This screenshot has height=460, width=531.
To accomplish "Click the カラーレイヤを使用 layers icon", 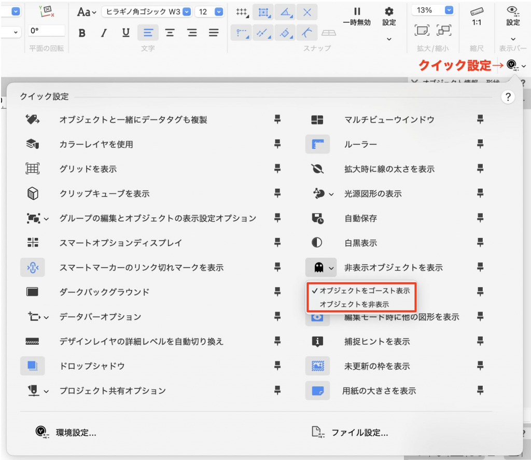I will [33, 144].
